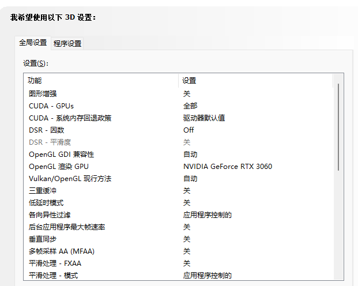Open the CUDA - GPUs value 全部
358x286 pixels.
190,106
